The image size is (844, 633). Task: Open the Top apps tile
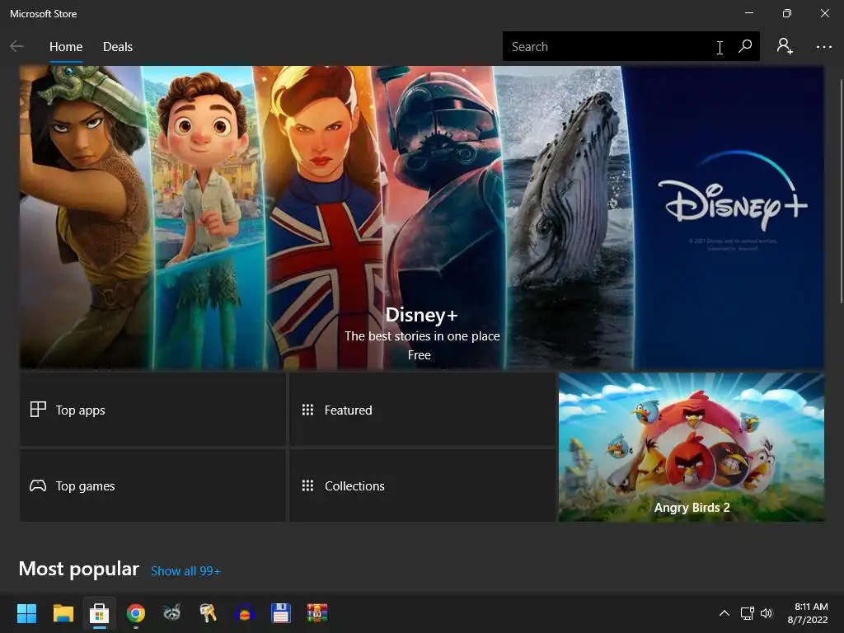152,410
